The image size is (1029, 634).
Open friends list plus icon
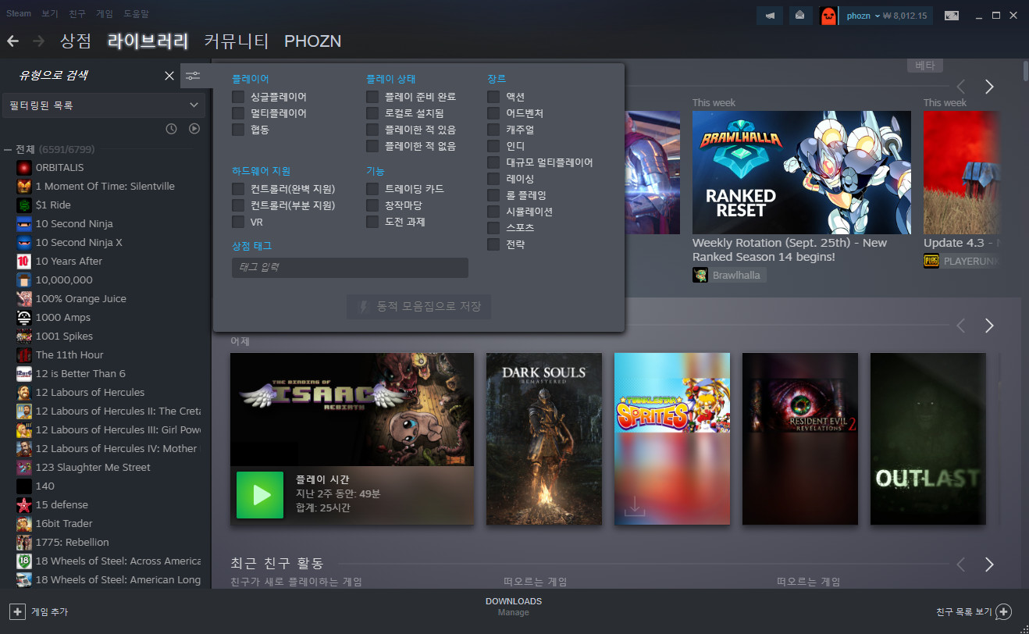coord(1004,611)
